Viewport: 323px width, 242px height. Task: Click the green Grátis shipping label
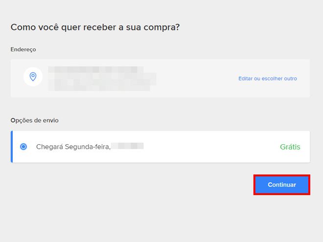[x=290, y=147]
